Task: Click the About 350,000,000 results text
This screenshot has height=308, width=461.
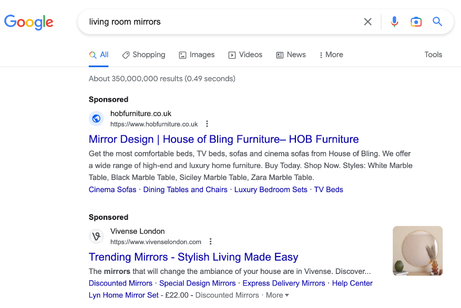Action: (162, 79)
